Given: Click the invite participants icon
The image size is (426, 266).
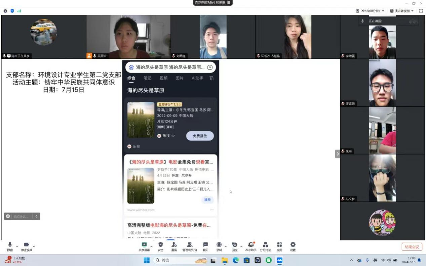Looking at the screenshot, I should point(174,246).
